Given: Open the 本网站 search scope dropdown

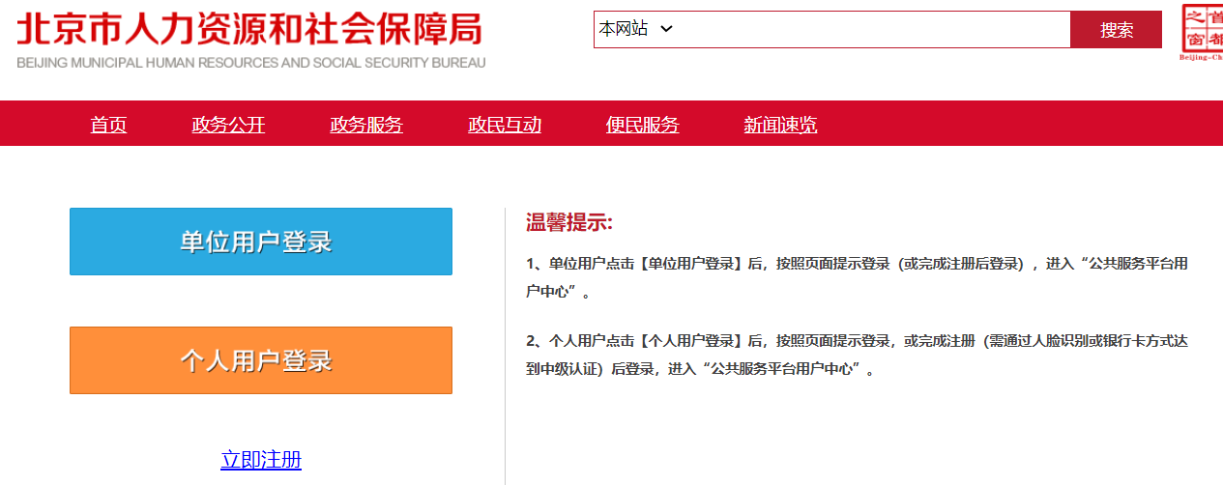Looking at the screenshot, I should coord(635,29).
